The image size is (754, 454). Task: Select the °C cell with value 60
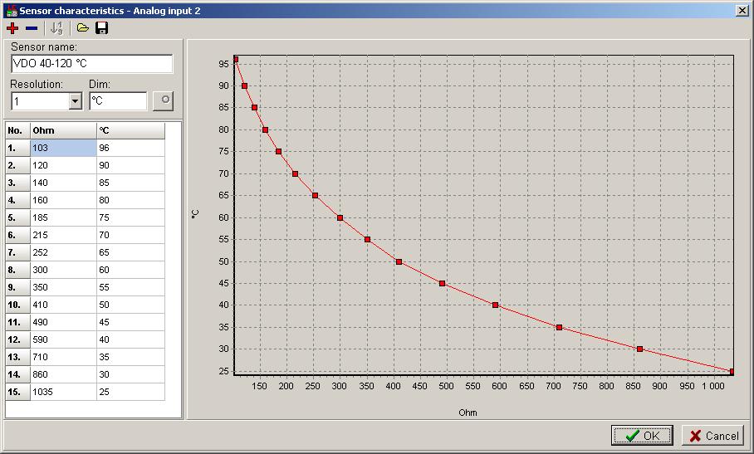130,270
